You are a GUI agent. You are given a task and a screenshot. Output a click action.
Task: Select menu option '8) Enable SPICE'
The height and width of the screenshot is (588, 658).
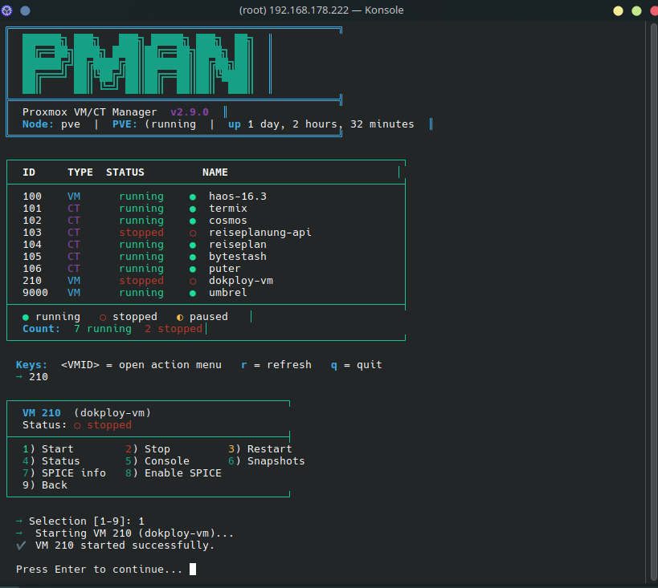[174, 473]
